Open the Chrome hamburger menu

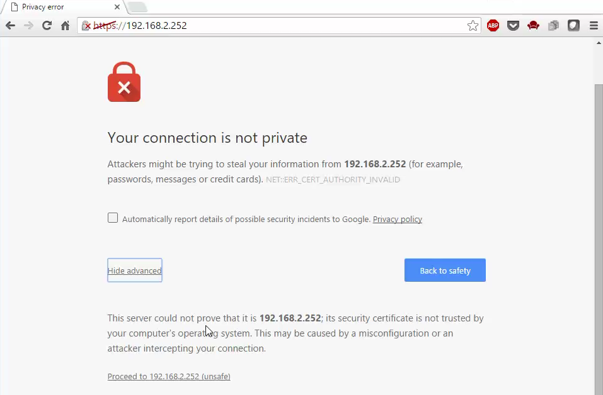[x=594, y=26]
